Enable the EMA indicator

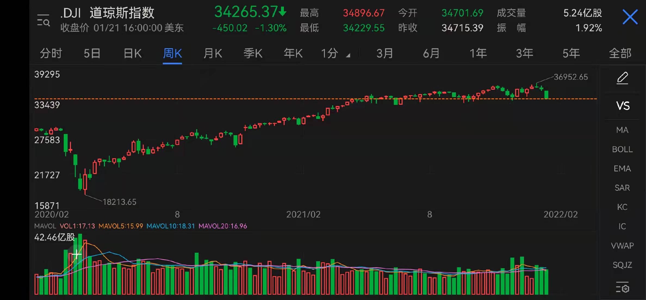pos(622,169)
